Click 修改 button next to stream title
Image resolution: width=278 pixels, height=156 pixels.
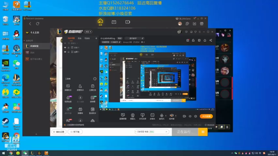coord(120,38)
